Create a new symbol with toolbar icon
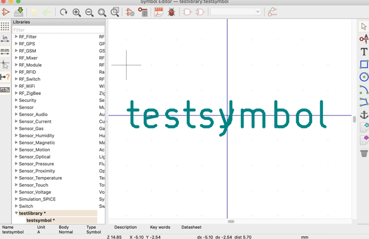Viewport: 369px width, 239px height. click(x=6, y=12)
